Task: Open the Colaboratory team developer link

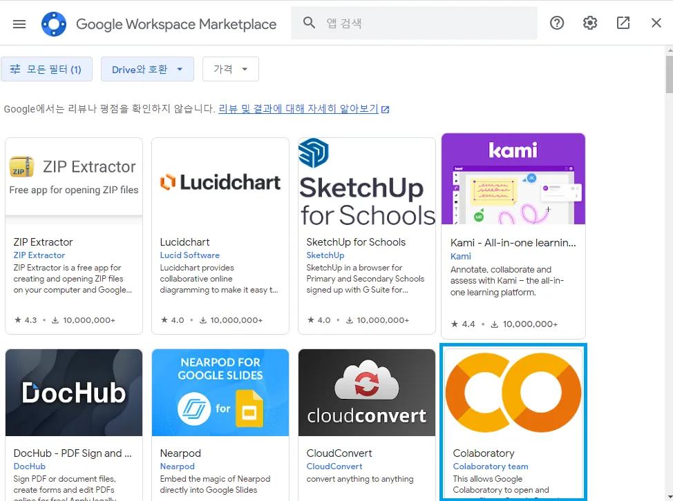Action: (491, 466)
